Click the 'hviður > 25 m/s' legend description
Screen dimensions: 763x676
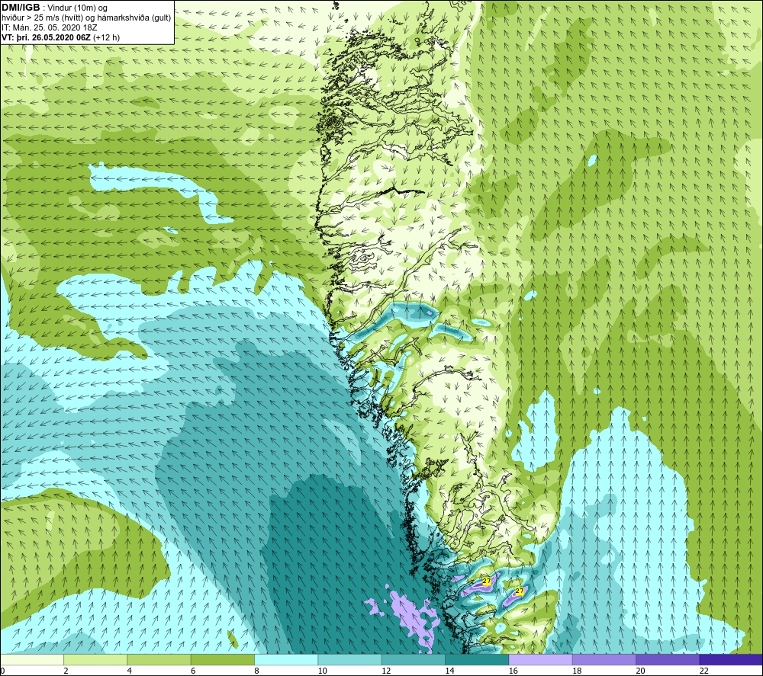86,18
